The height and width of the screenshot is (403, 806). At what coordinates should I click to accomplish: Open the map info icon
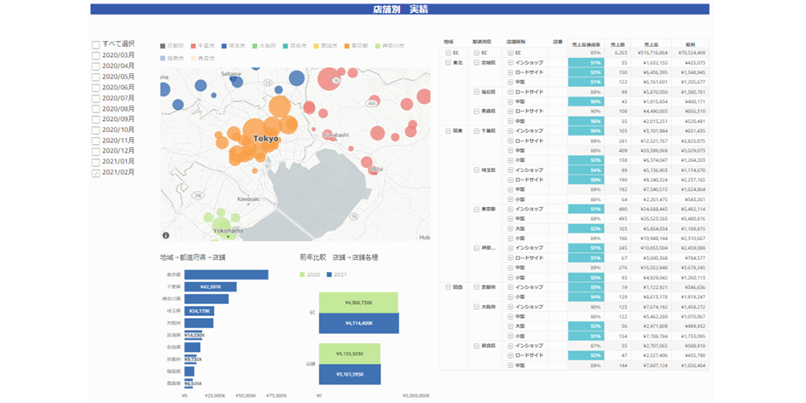pyautogui.click(x=166, y=236)
